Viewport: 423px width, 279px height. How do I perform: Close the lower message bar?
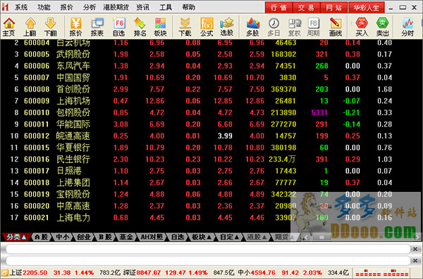[x=415, y=261]
